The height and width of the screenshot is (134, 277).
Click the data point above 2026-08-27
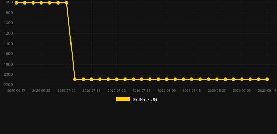tap(217, 79)
